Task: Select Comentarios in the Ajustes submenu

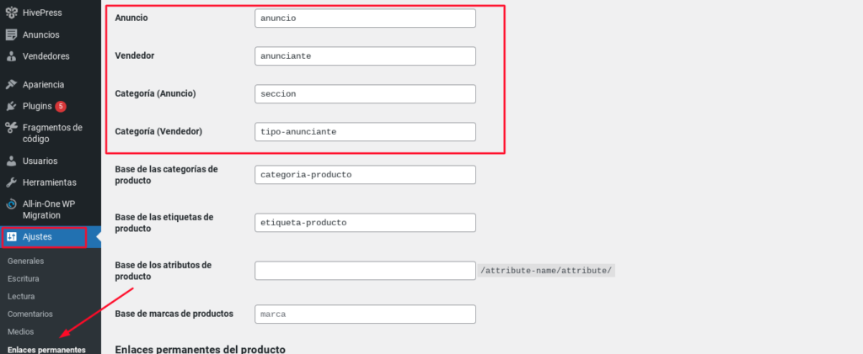Action: 30,314
